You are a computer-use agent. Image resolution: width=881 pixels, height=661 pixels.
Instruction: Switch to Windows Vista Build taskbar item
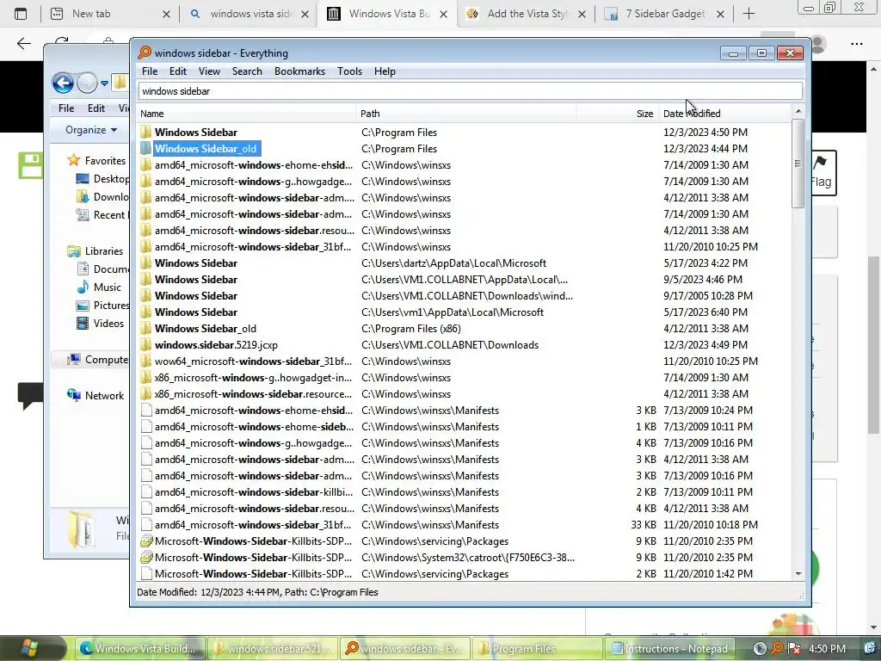[x=139, y=649]
